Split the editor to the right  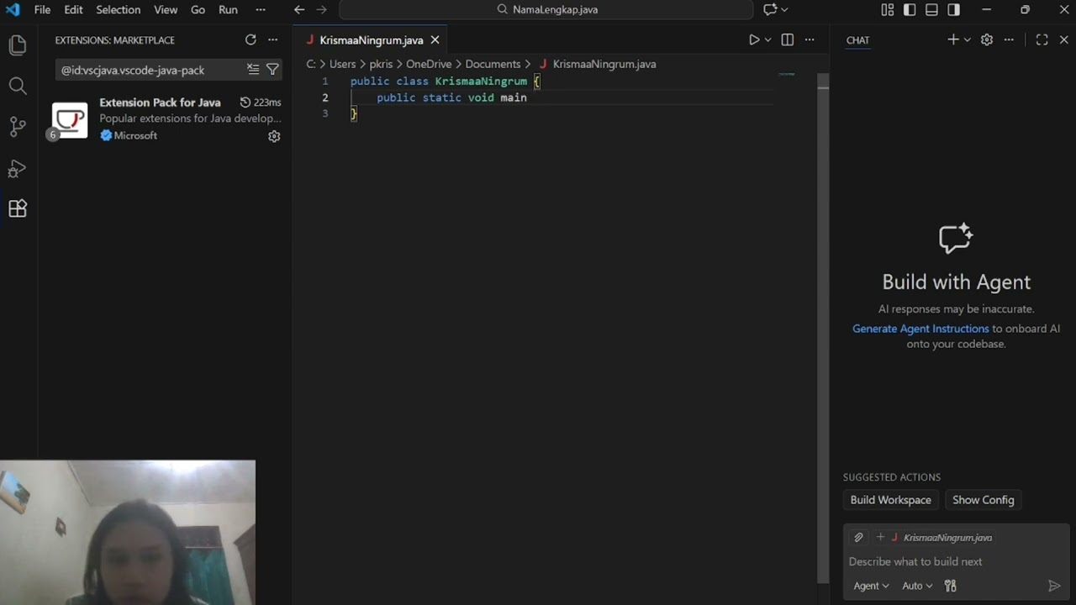click(788, 39)
